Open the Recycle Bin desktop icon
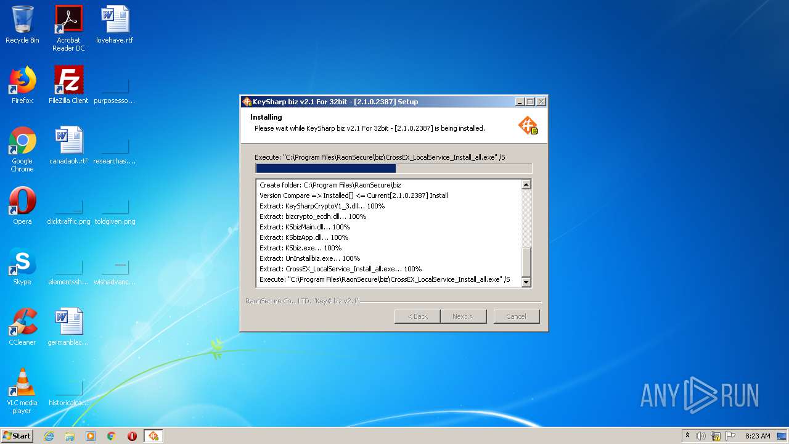The width and height of the screenshot is (789, 444). click(x=22, y=25)
